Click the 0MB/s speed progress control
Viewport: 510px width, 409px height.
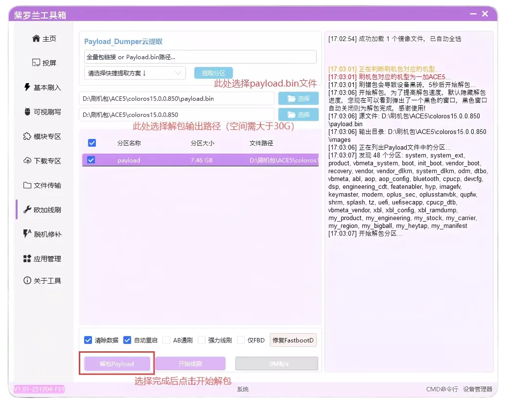[x=277, y=364]
